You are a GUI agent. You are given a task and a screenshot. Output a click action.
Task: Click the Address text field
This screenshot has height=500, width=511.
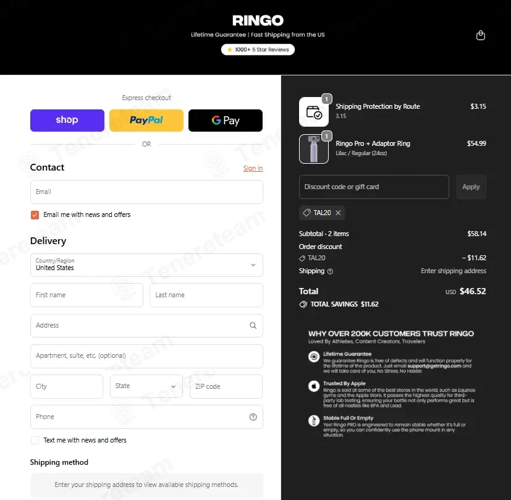pyautogui.click(x=146, y=325)
